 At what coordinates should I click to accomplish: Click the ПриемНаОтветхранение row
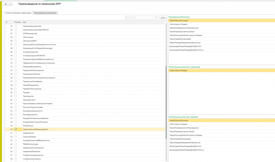(85, 89)
